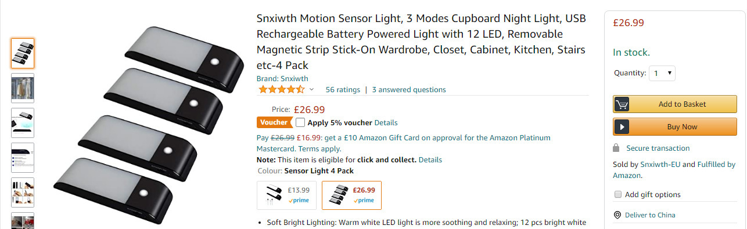The height and width of the screenshot is (229, 747).
Task: Click the orange Voucher badge
Action: pos(274,122)
